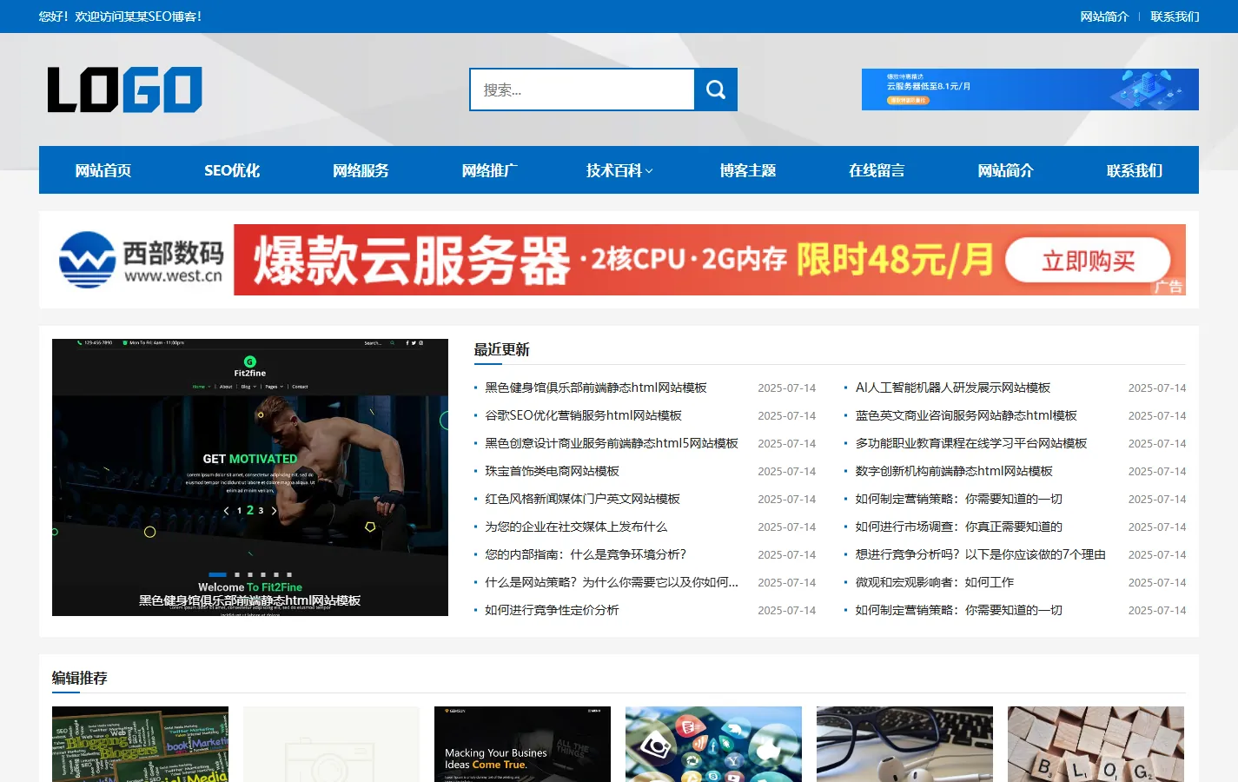
Task: Open article 如何进行竞争性定价分析
Action: click(552, 610)
